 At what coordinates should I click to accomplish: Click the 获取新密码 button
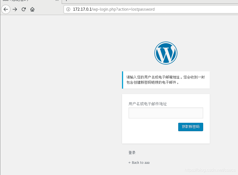pos(191,127)
